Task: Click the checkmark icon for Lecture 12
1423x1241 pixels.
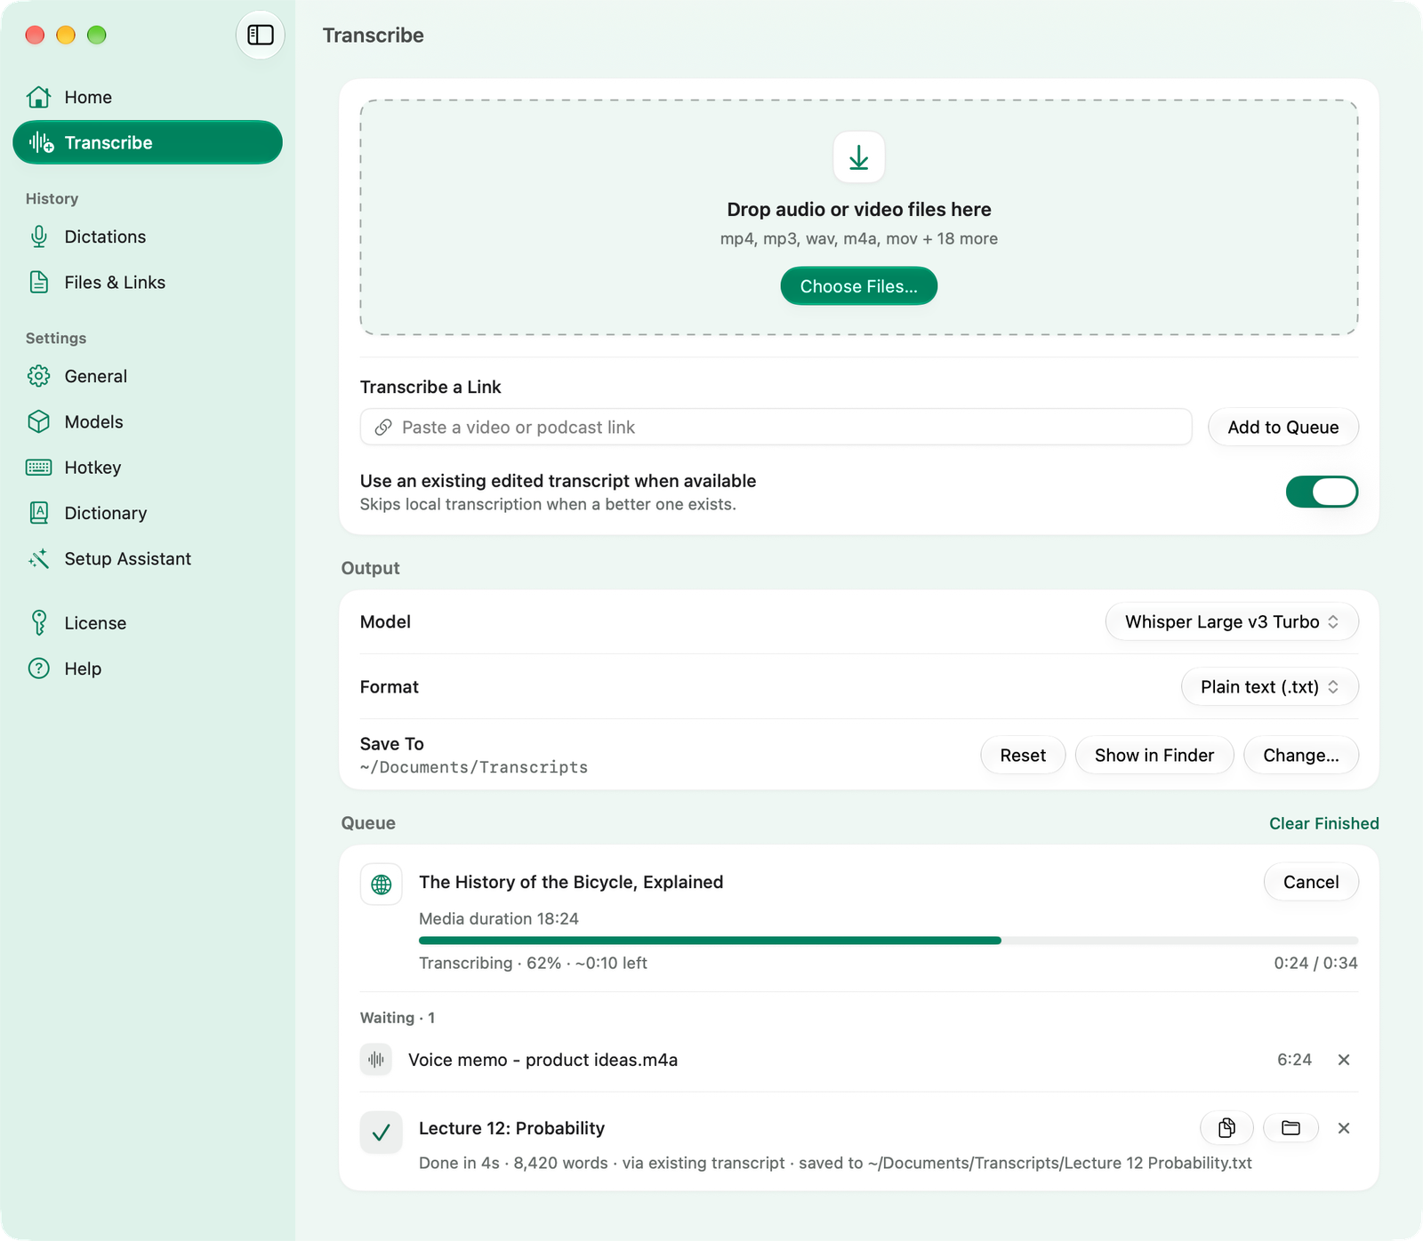Action: click(x=382, y=1132)
